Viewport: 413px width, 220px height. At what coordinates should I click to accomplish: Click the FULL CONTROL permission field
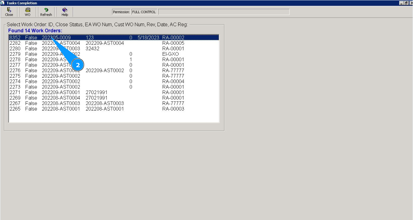144,12
